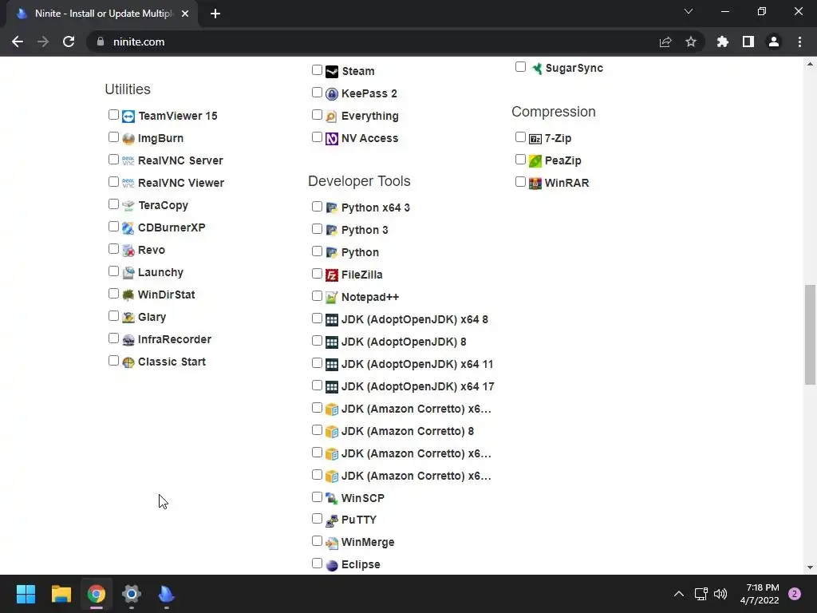Screen dimensions: 817x613
Task: Open Chrome's three-dot menu
Action: pyautogui.click(x=799, y=42)
